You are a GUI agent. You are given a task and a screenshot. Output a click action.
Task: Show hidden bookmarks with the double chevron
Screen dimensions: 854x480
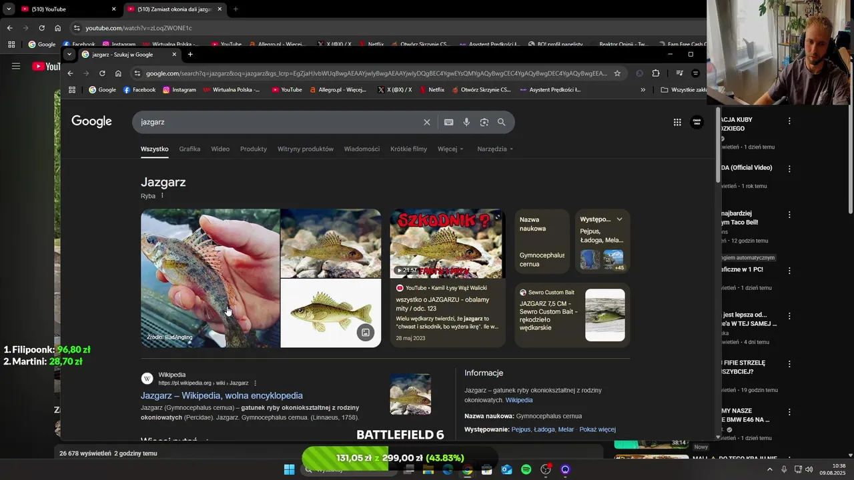coord(643,89)
